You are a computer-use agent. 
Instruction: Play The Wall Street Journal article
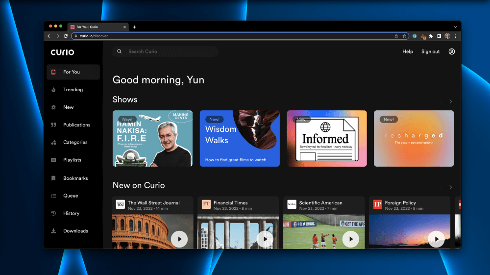pos(179,239)
